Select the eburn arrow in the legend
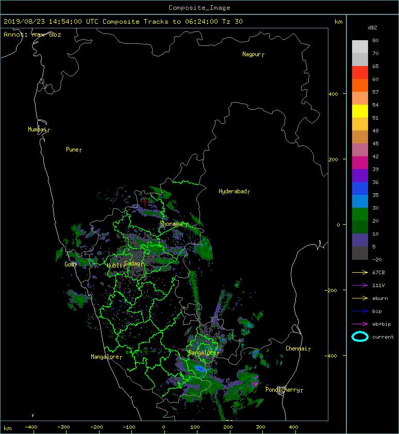Viewport: 399px width, 434px height. (x=360, y=298)
